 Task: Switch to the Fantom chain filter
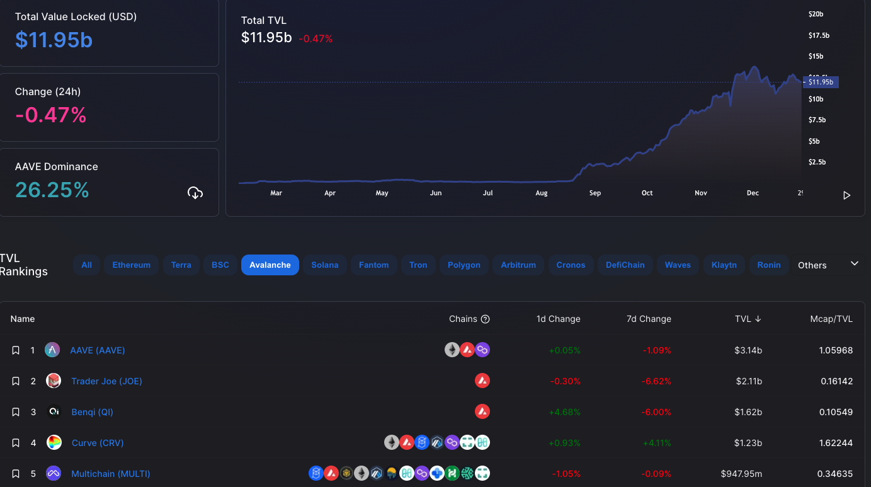(x=374, y=265)
